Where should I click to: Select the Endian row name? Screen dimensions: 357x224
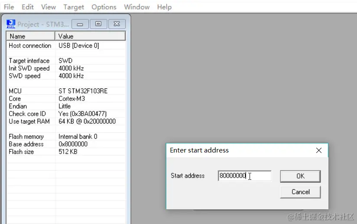(17, 106)
